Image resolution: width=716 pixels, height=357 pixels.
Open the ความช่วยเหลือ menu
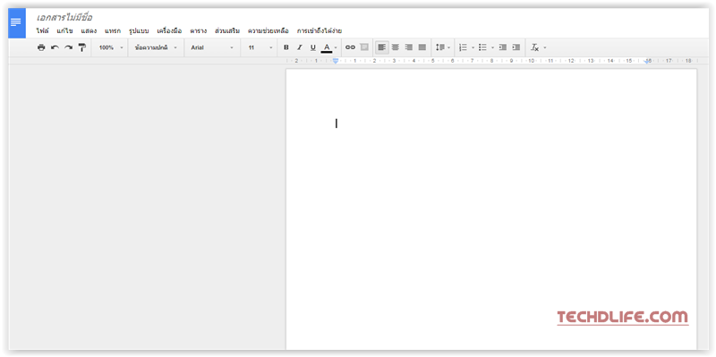[268, 31]
